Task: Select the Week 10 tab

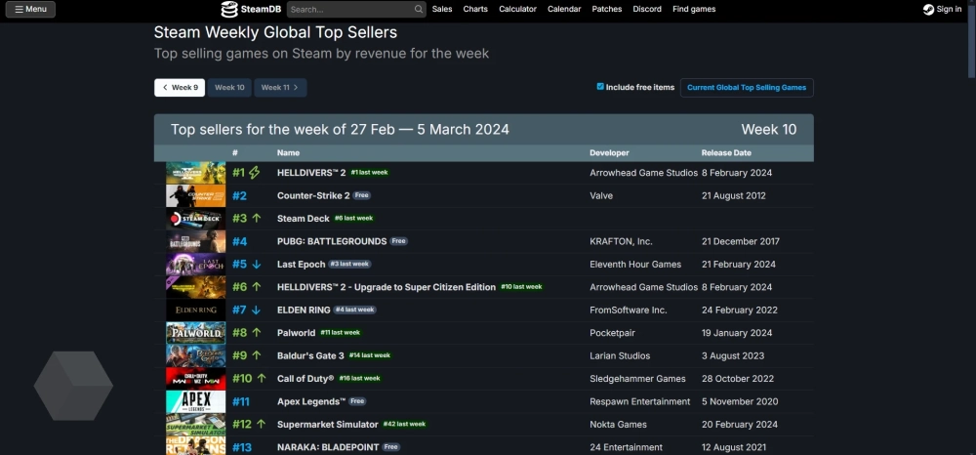Action: (229, 88)
